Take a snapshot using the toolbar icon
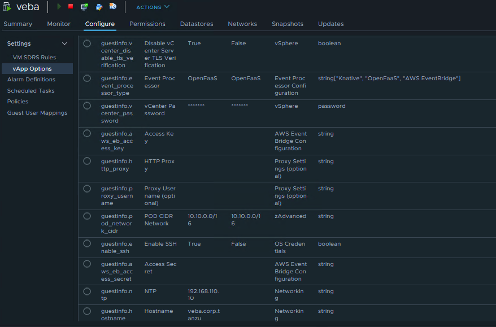Image resolution: width=496 pixels, height=327 pixels. pos(113,6)
